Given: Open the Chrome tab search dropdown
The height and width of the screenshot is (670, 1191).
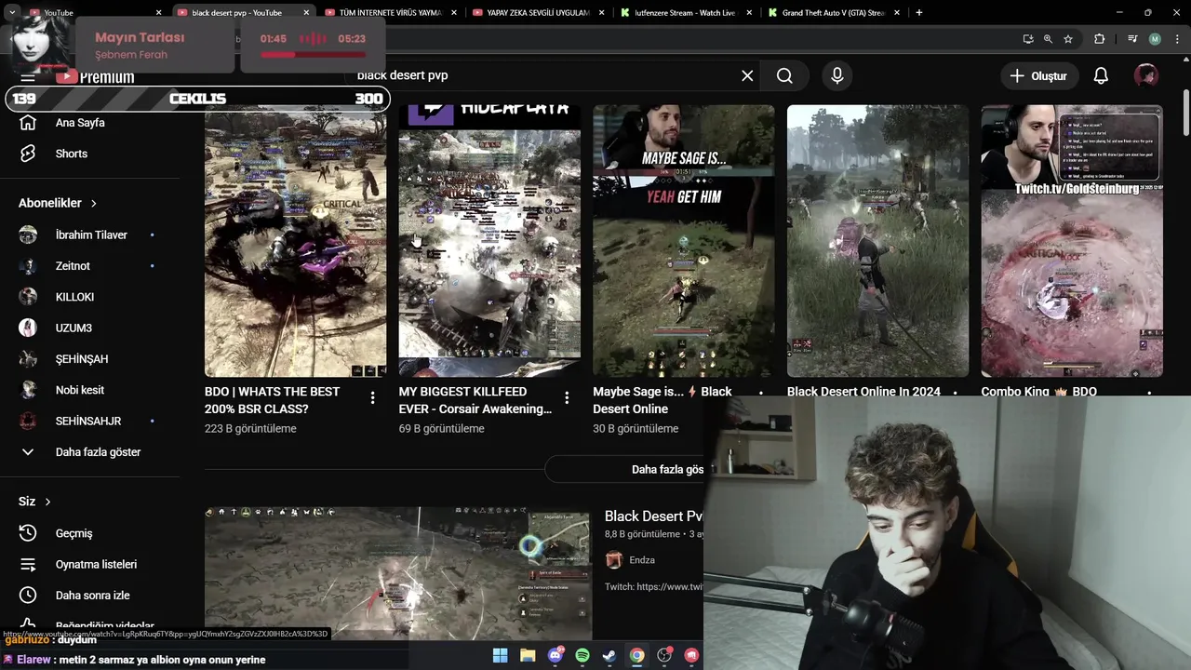Looking at the screenshot, I should pyautogui.click(x=12, y=12).
